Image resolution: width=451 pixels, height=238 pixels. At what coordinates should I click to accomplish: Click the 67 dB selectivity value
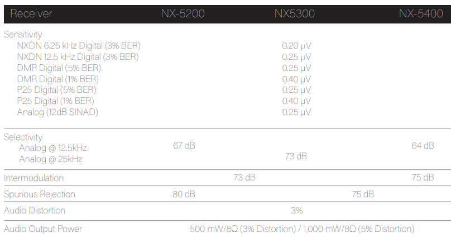click(x=184, y=146)
